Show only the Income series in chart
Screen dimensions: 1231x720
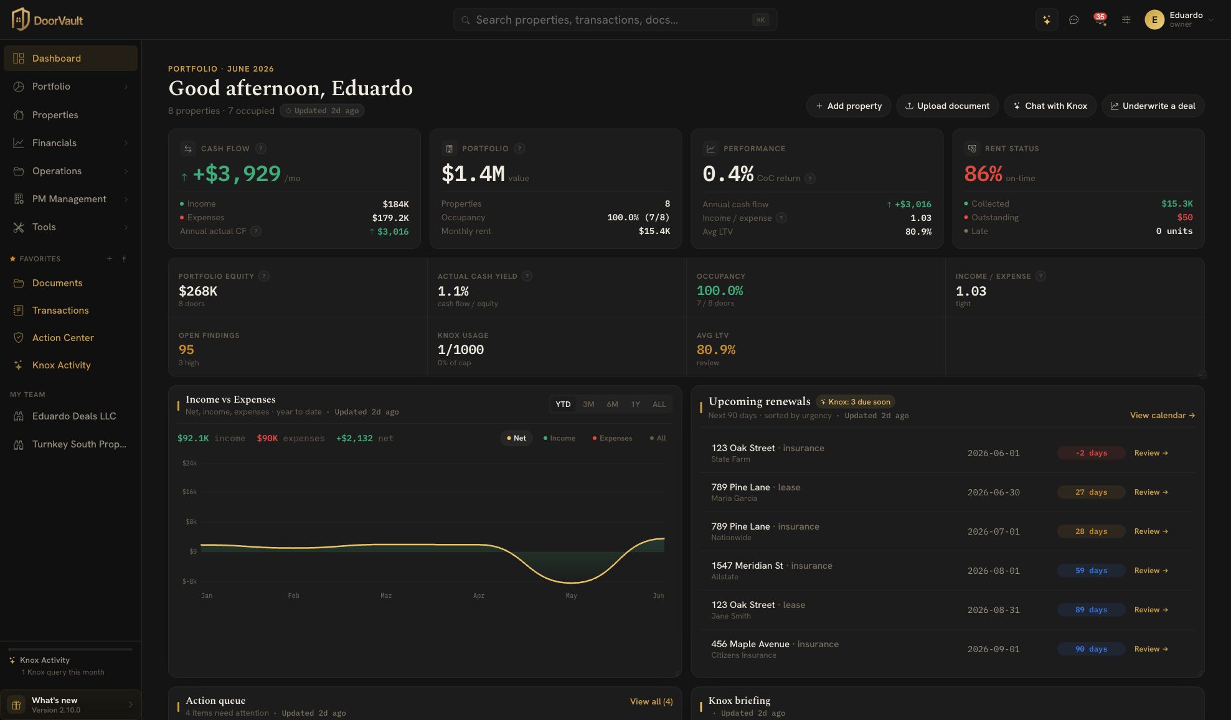pos(559,438)
